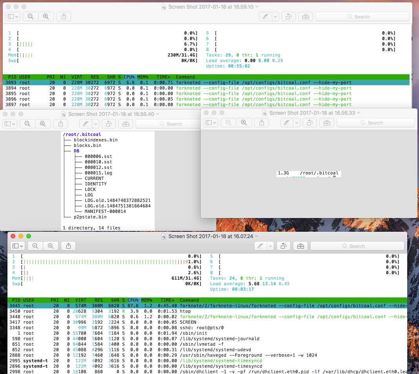
Task: Toggle highlight pen in 16.56.40 window
Action: point(86,124)
